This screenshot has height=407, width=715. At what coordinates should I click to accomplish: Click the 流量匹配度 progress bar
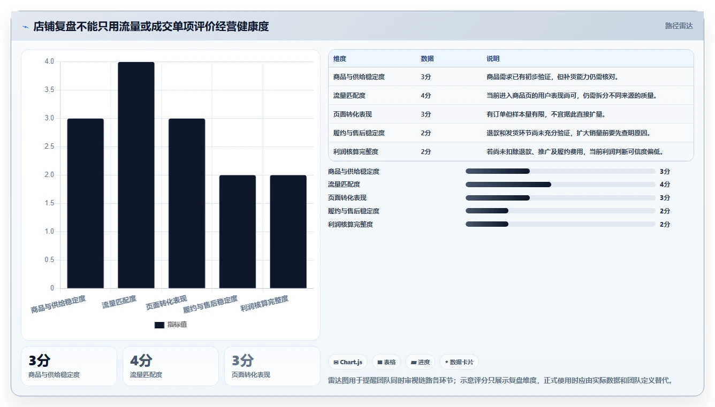click(560, 185)
